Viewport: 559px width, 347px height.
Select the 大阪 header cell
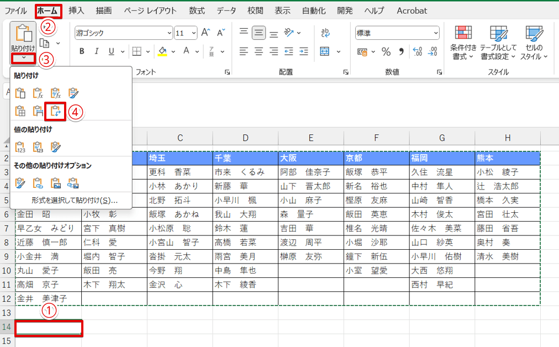coord(310,158)
